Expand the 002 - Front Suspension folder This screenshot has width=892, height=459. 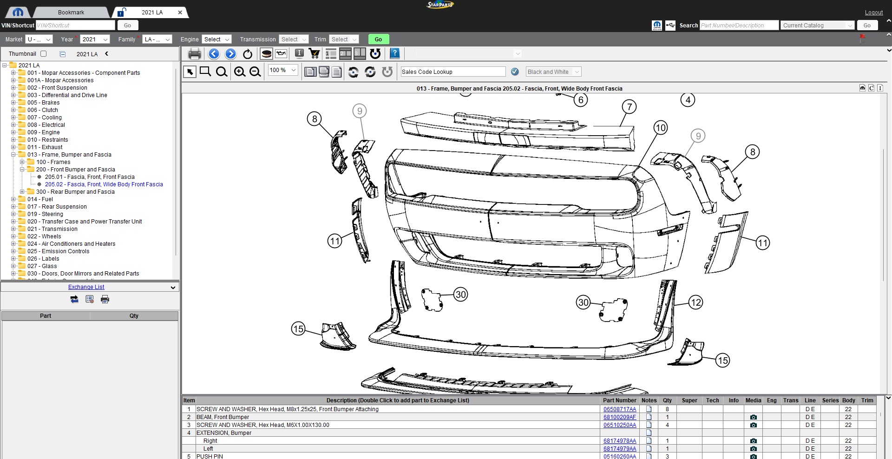pyautogui.click(x=13, y=88)
